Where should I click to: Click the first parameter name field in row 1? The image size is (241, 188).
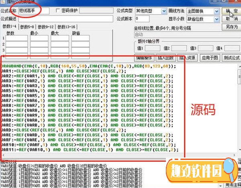(16, 39)
